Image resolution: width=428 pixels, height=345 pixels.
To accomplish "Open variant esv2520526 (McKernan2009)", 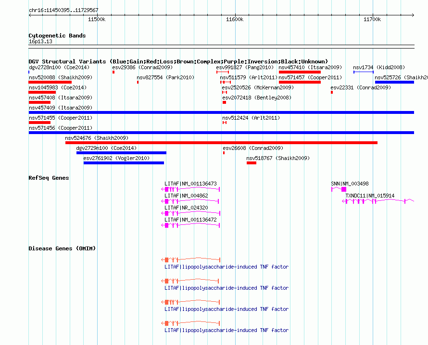I will tap(258, 87).
